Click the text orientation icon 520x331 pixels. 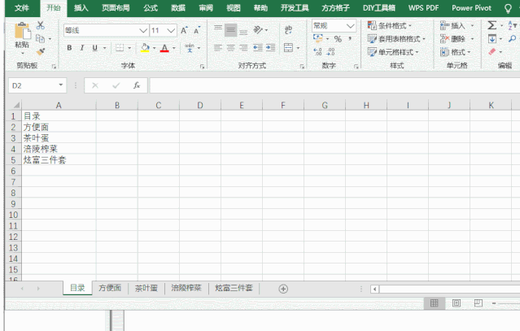point(258,30)
